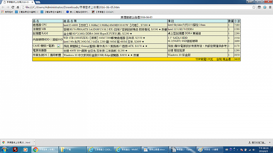
Task: Switch to the OpenOffice taskbar window
Action: click(182, 150)
